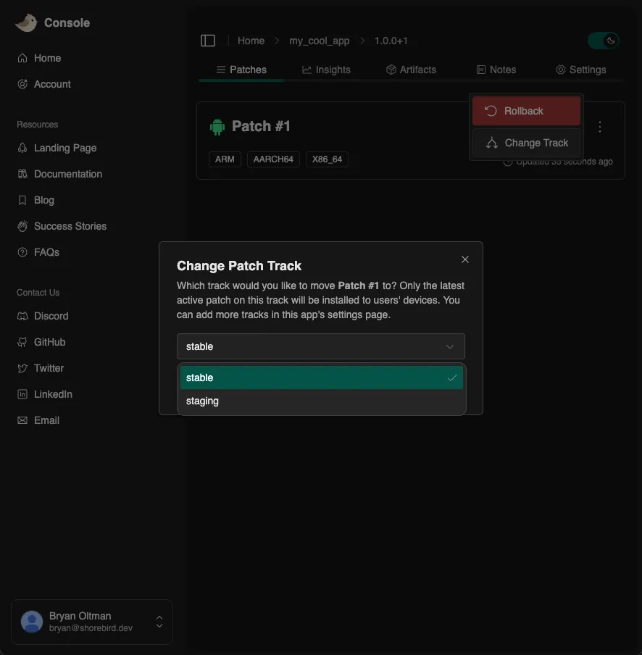Click the Blog bookmark icon in the sidebar

point(22,200)
